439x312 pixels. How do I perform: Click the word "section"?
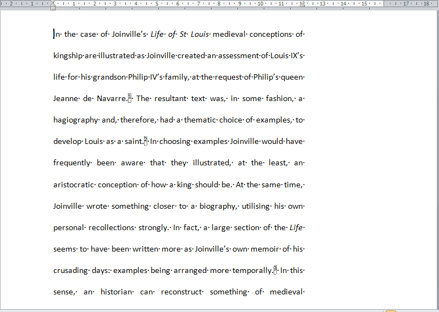pos(246,227)
